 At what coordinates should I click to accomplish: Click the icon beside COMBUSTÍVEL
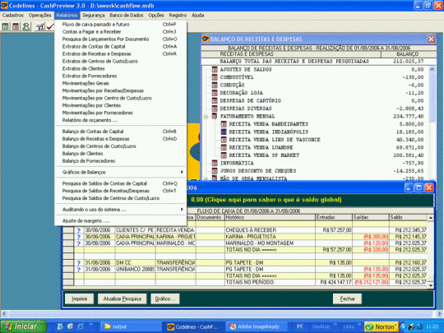click(x=215, y=77)
